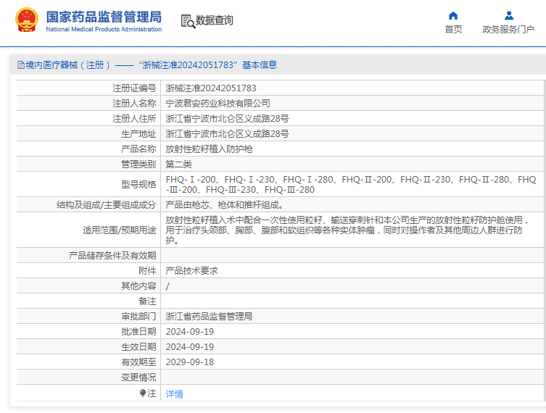Select registration number value 浙械注准20242051783

click(x=211, y=88)
